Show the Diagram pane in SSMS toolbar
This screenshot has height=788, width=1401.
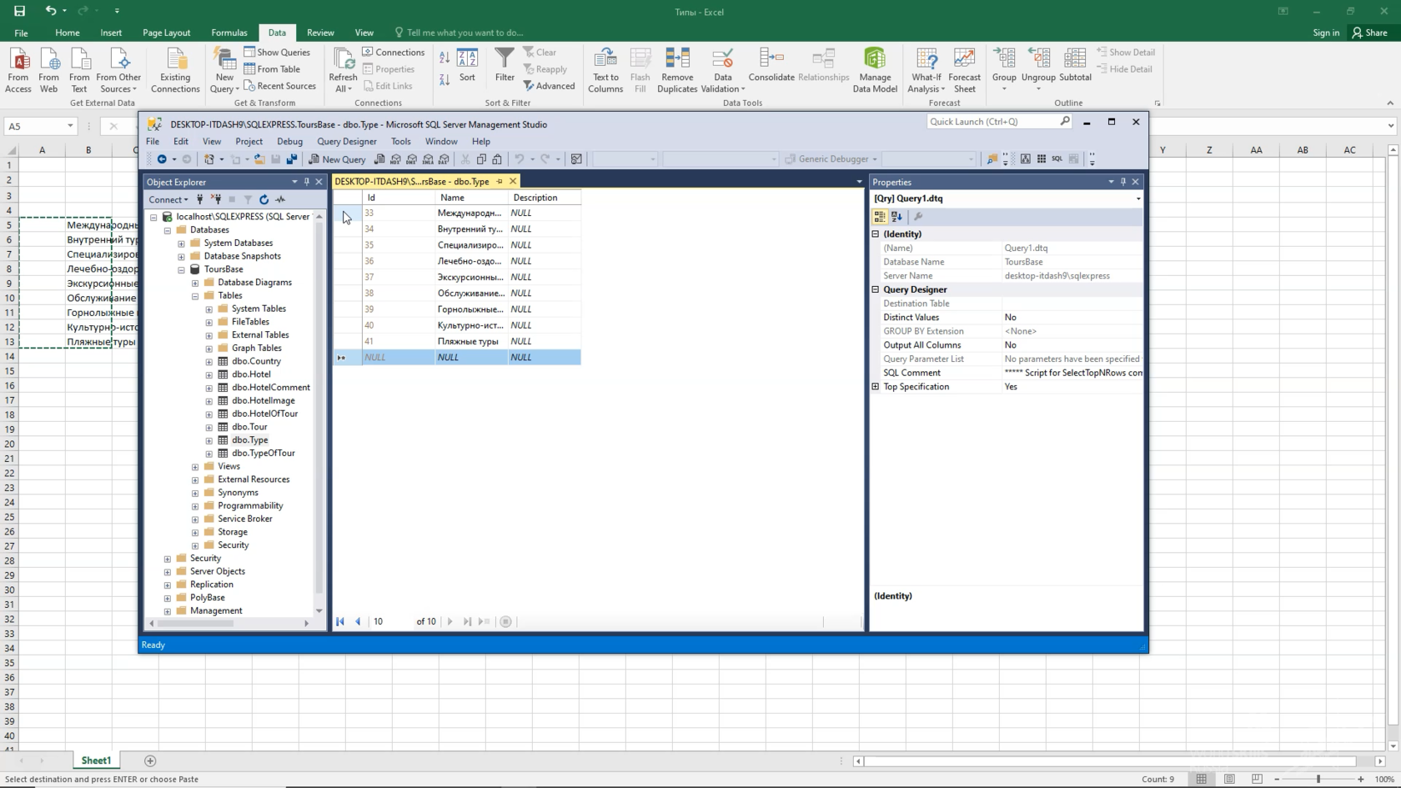pyautogui.click(x=1025, y=159)
